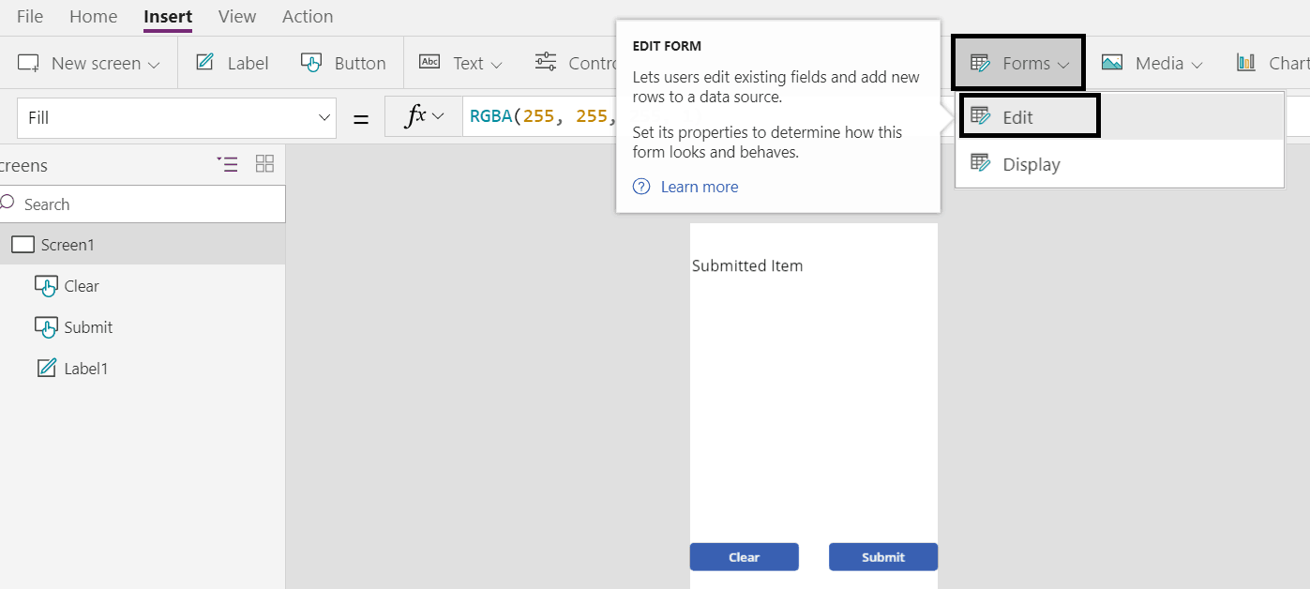Select the Label control icon
The width and height of the screenshot is (1310, 589).
[x=203, y=62]
